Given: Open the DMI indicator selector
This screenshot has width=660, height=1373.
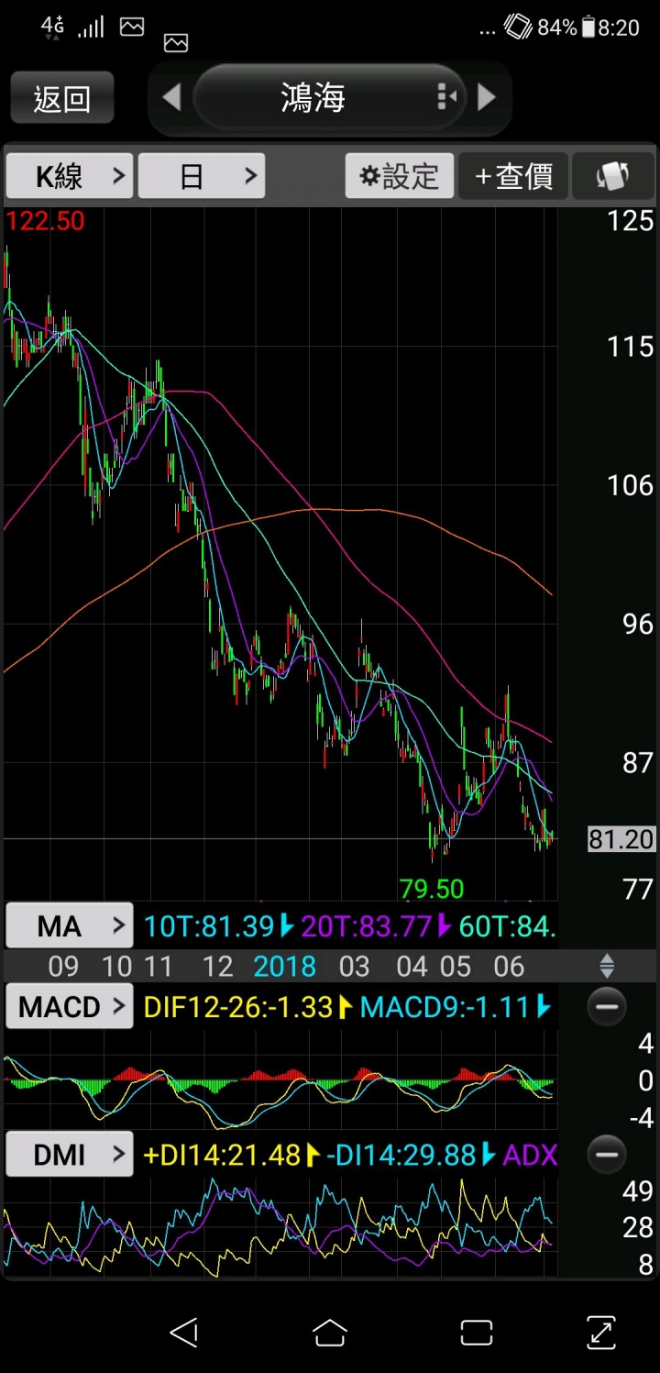Looking at the screenshot, I should [70, 1154].
